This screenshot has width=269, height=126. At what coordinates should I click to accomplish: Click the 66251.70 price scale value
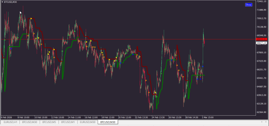tap(262, 70)
